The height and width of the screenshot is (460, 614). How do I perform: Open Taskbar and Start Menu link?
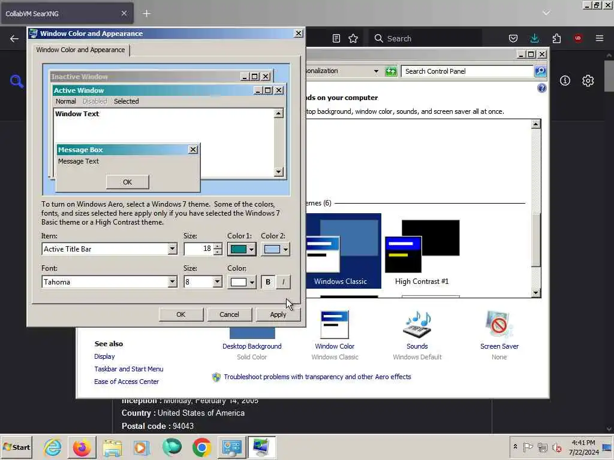pos(129,369)
